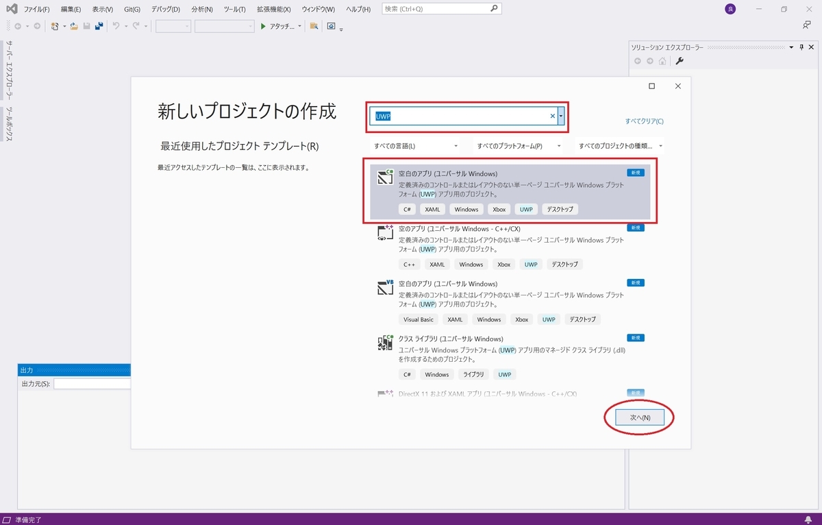Open the Edit menu

click(x=71, y=10)
